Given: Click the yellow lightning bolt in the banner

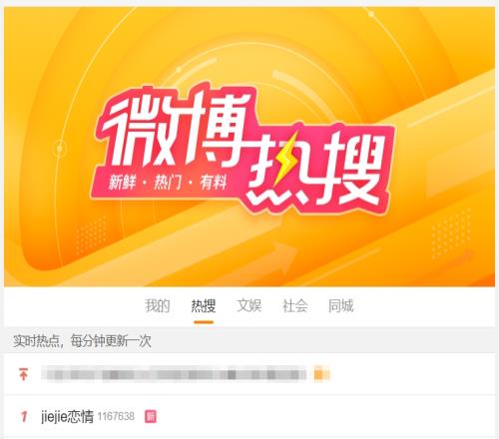Looking at the screenshot, I should (x=285, y=160).
